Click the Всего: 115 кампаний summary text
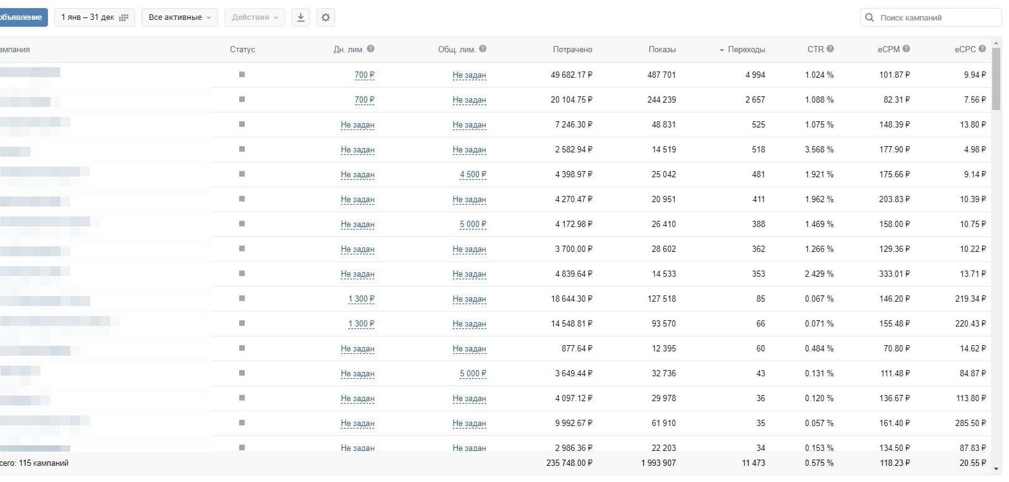 pyautogui.click(x=34, y=463)
